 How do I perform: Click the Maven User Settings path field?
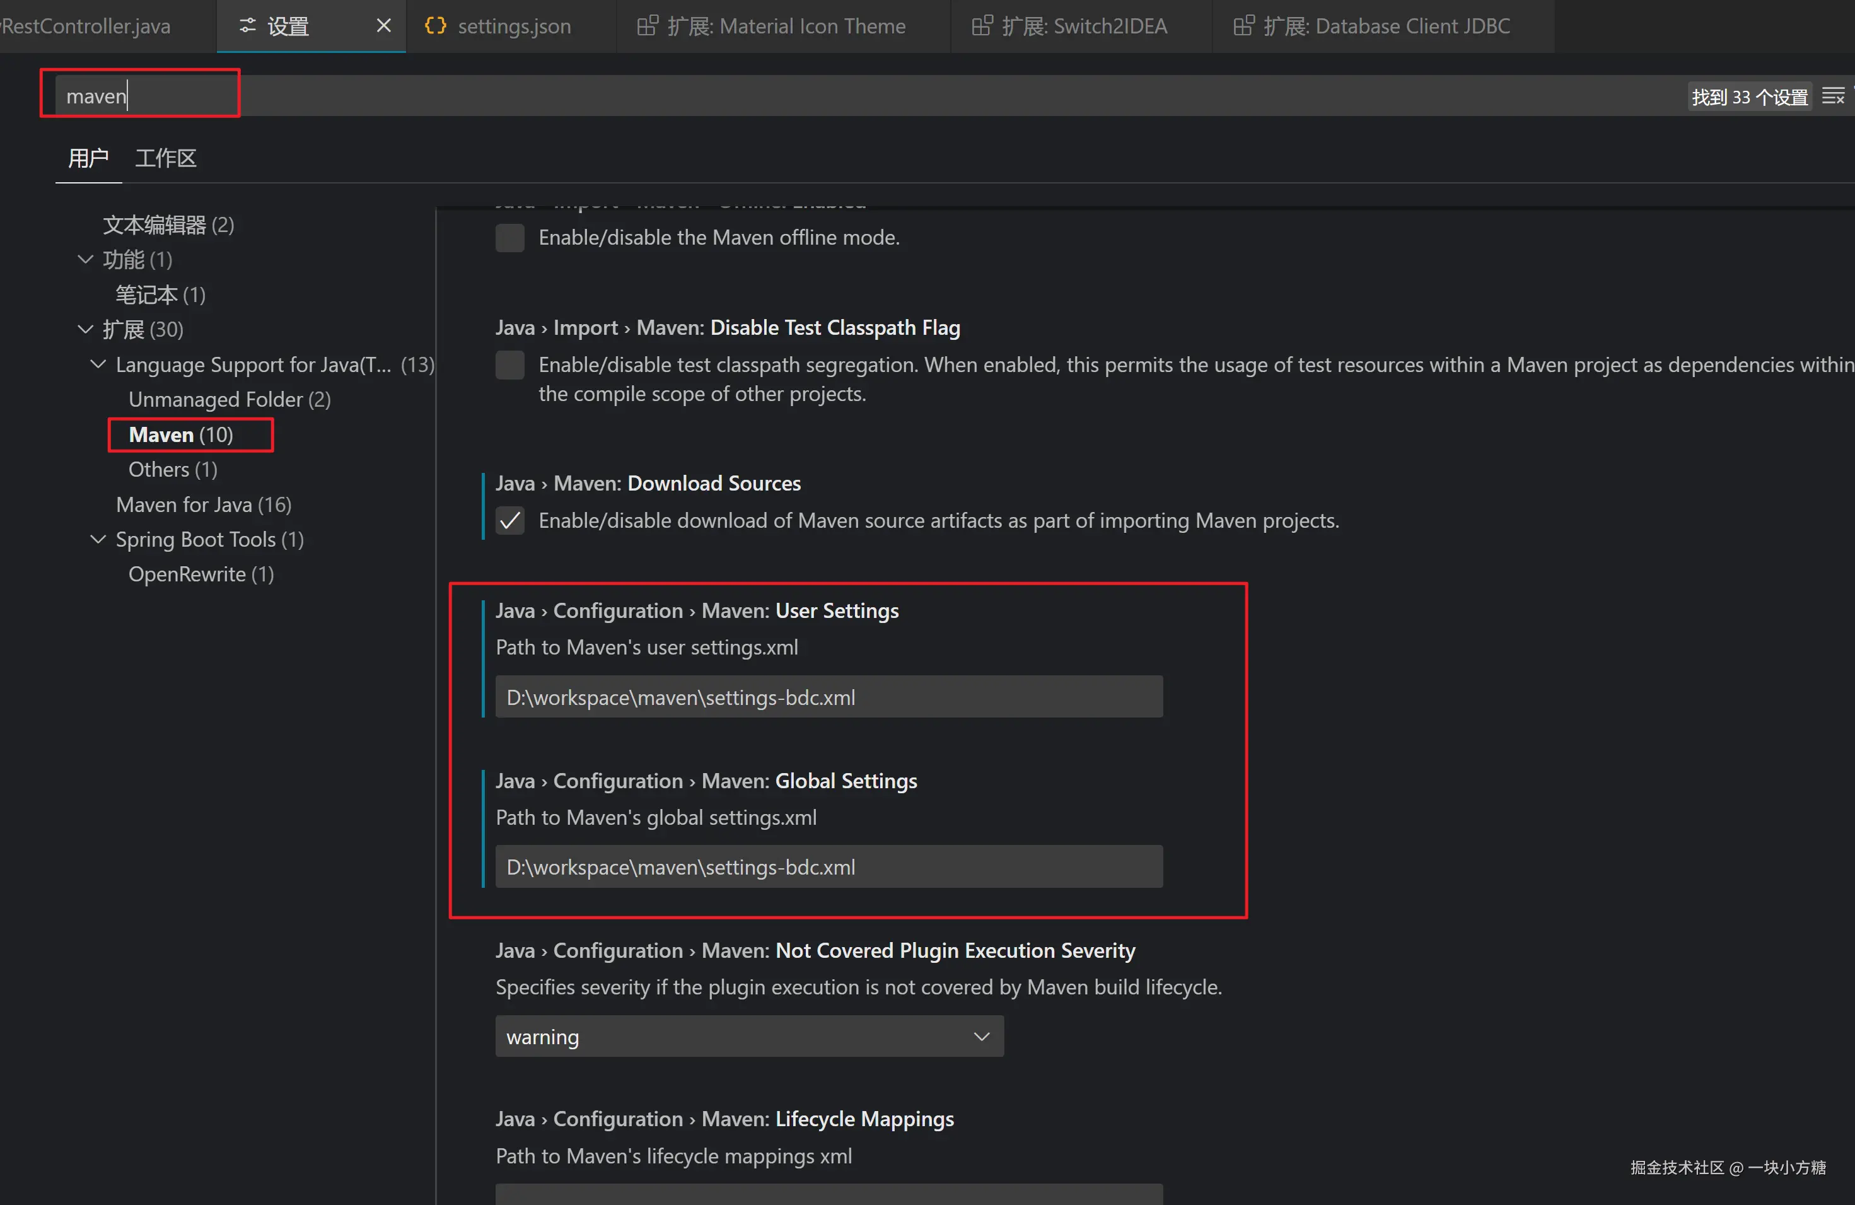click(829, 697)
